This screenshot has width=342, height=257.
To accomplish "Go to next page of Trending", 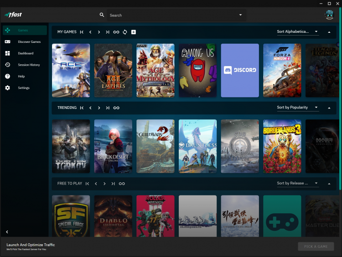I will point(99,108).
